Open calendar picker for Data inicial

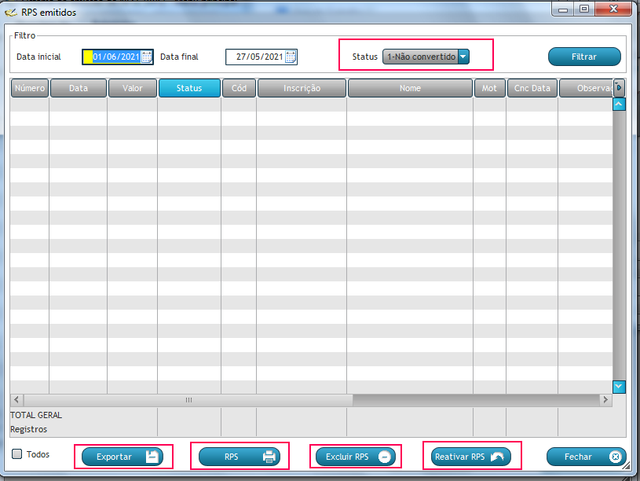147,57
